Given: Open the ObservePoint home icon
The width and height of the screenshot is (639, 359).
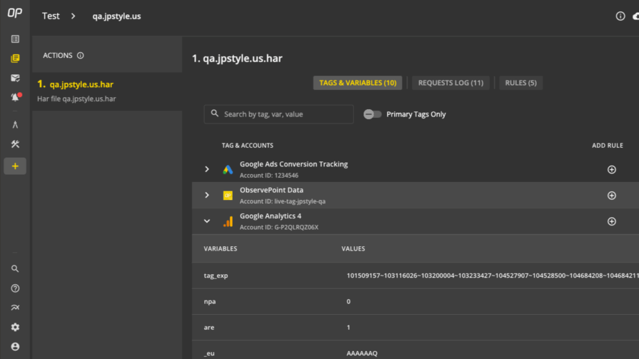Looking at the screenshot, I should [x=14, y=12].
